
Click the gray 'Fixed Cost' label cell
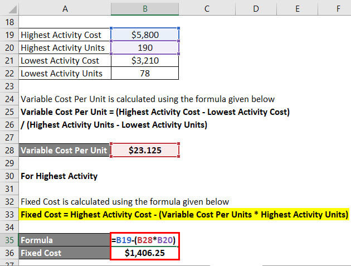65,253
